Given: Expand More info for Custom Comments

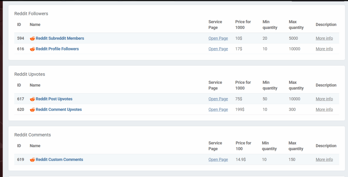Looking at the screenshot, I should 324,160.
